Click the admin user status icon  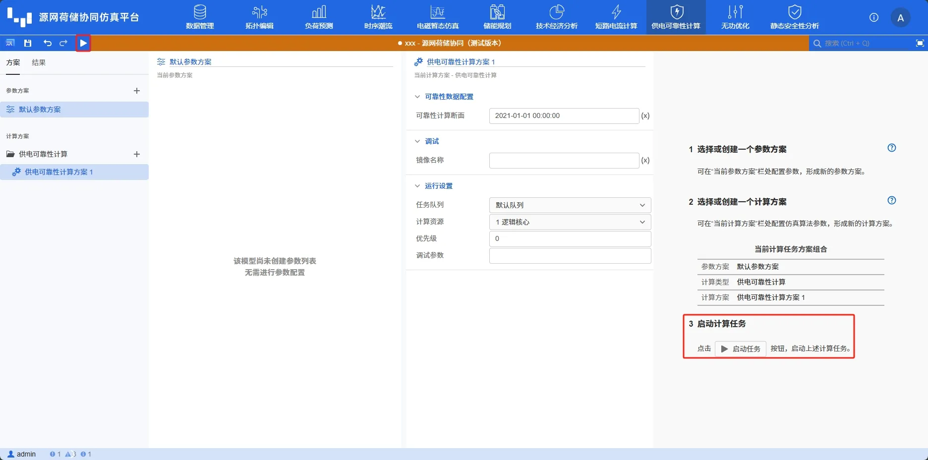click(11, 454)
